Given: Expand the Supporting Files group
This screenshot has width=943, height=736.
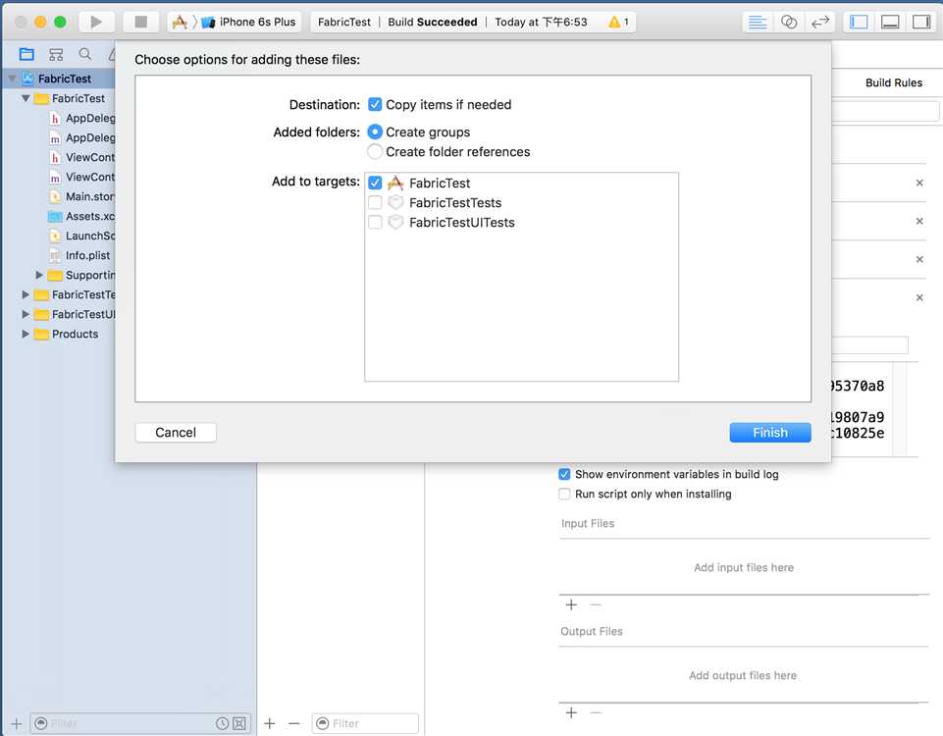Looking at the screenshot, I should [x=39, y=275].
